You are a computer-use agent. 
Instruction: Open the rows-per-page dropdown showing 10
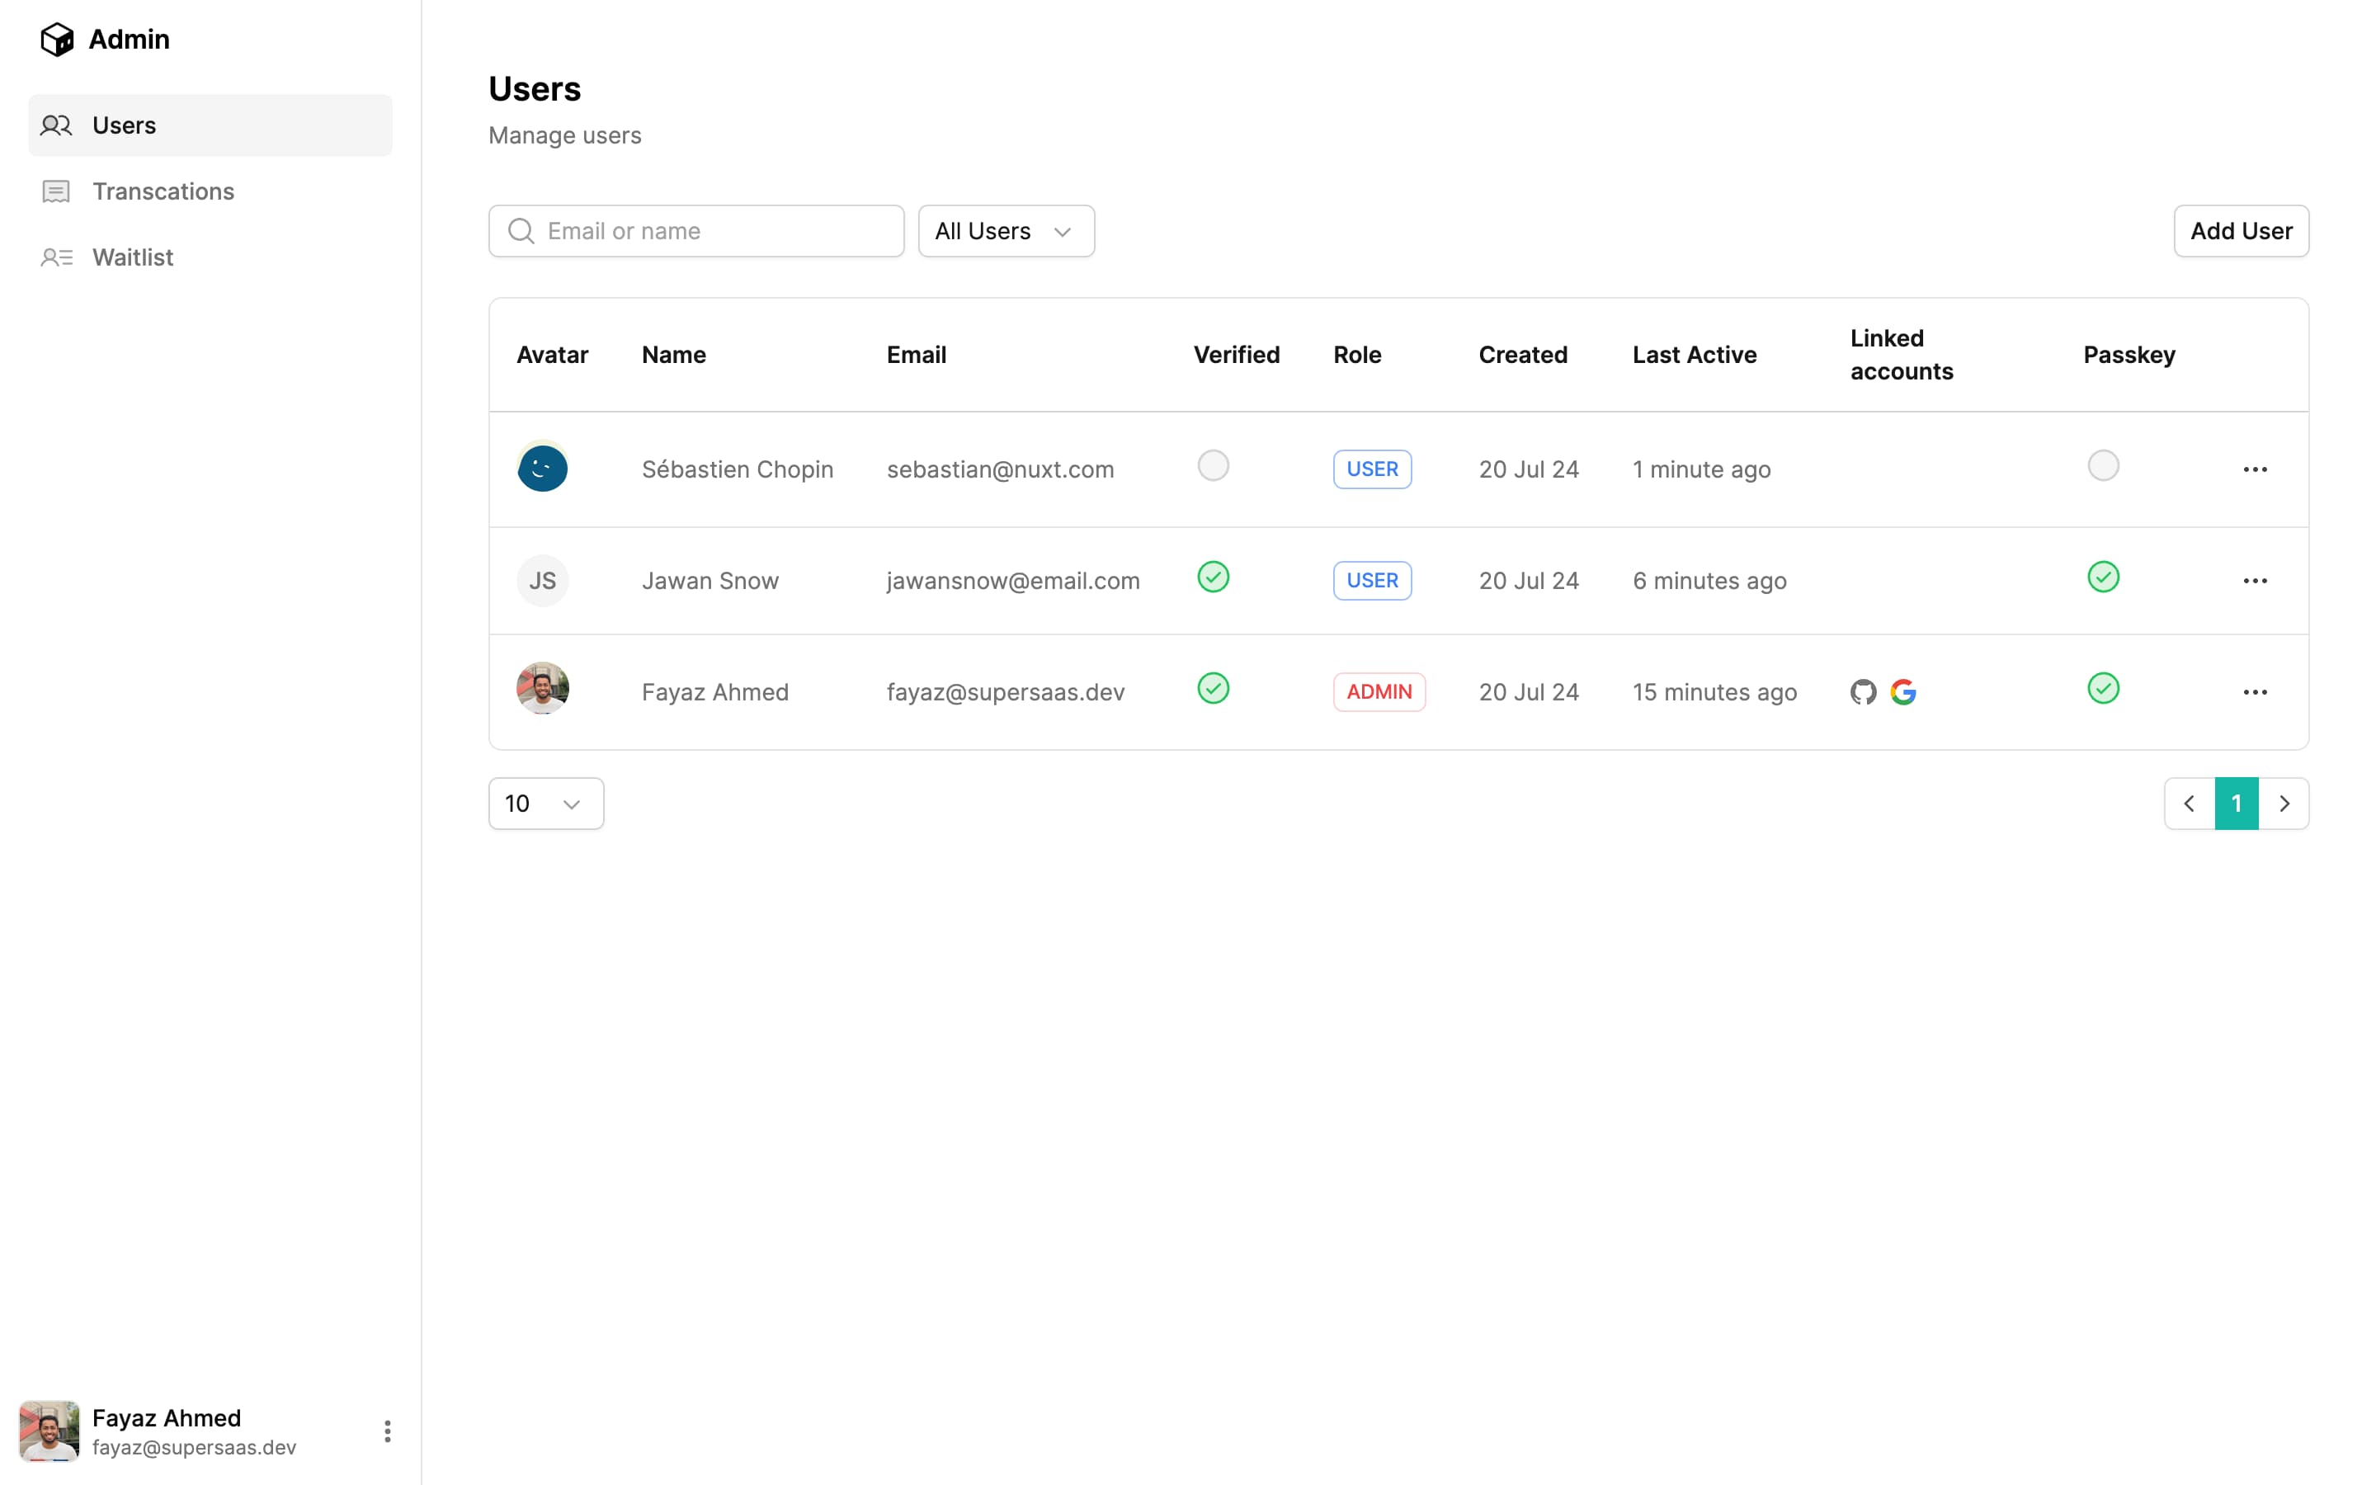click(544, 804)
